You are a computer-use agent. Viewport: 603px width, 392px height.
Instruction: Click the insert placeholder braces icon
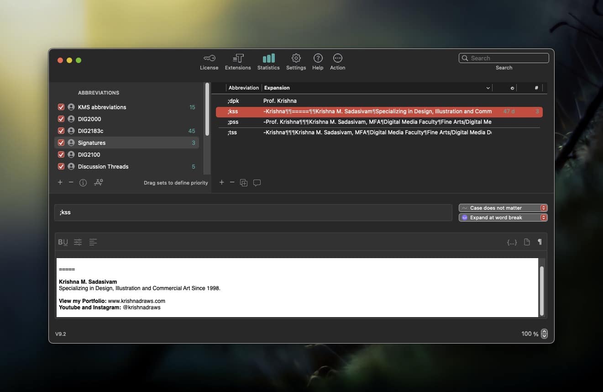tap(512, 242)
